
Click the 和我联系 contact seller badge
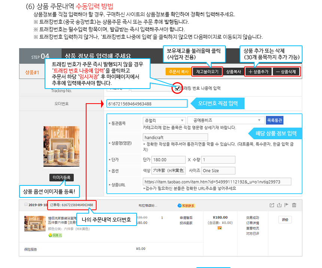tap(186, 205)
